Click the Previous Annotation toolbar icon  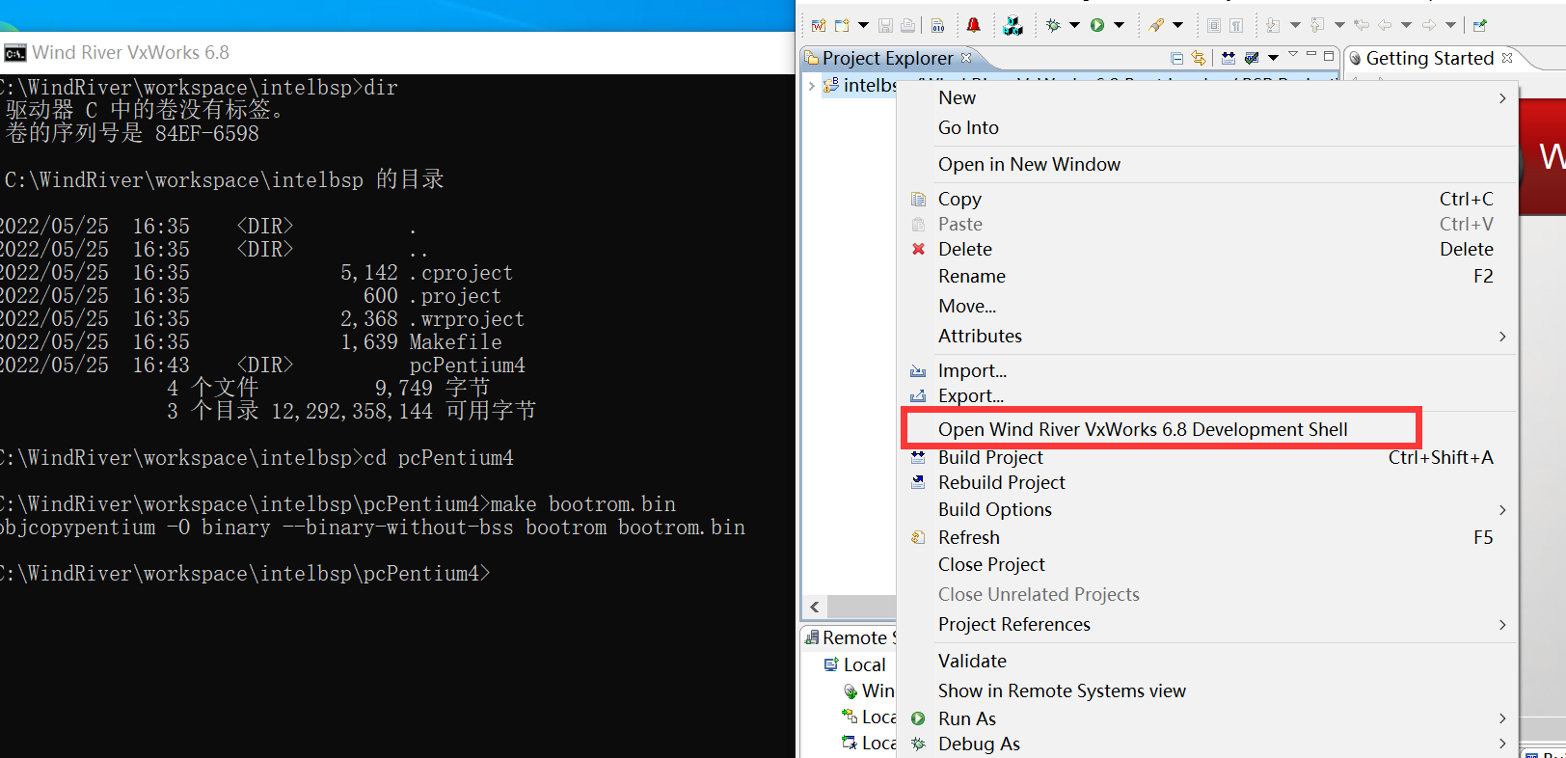point(1317,25)
